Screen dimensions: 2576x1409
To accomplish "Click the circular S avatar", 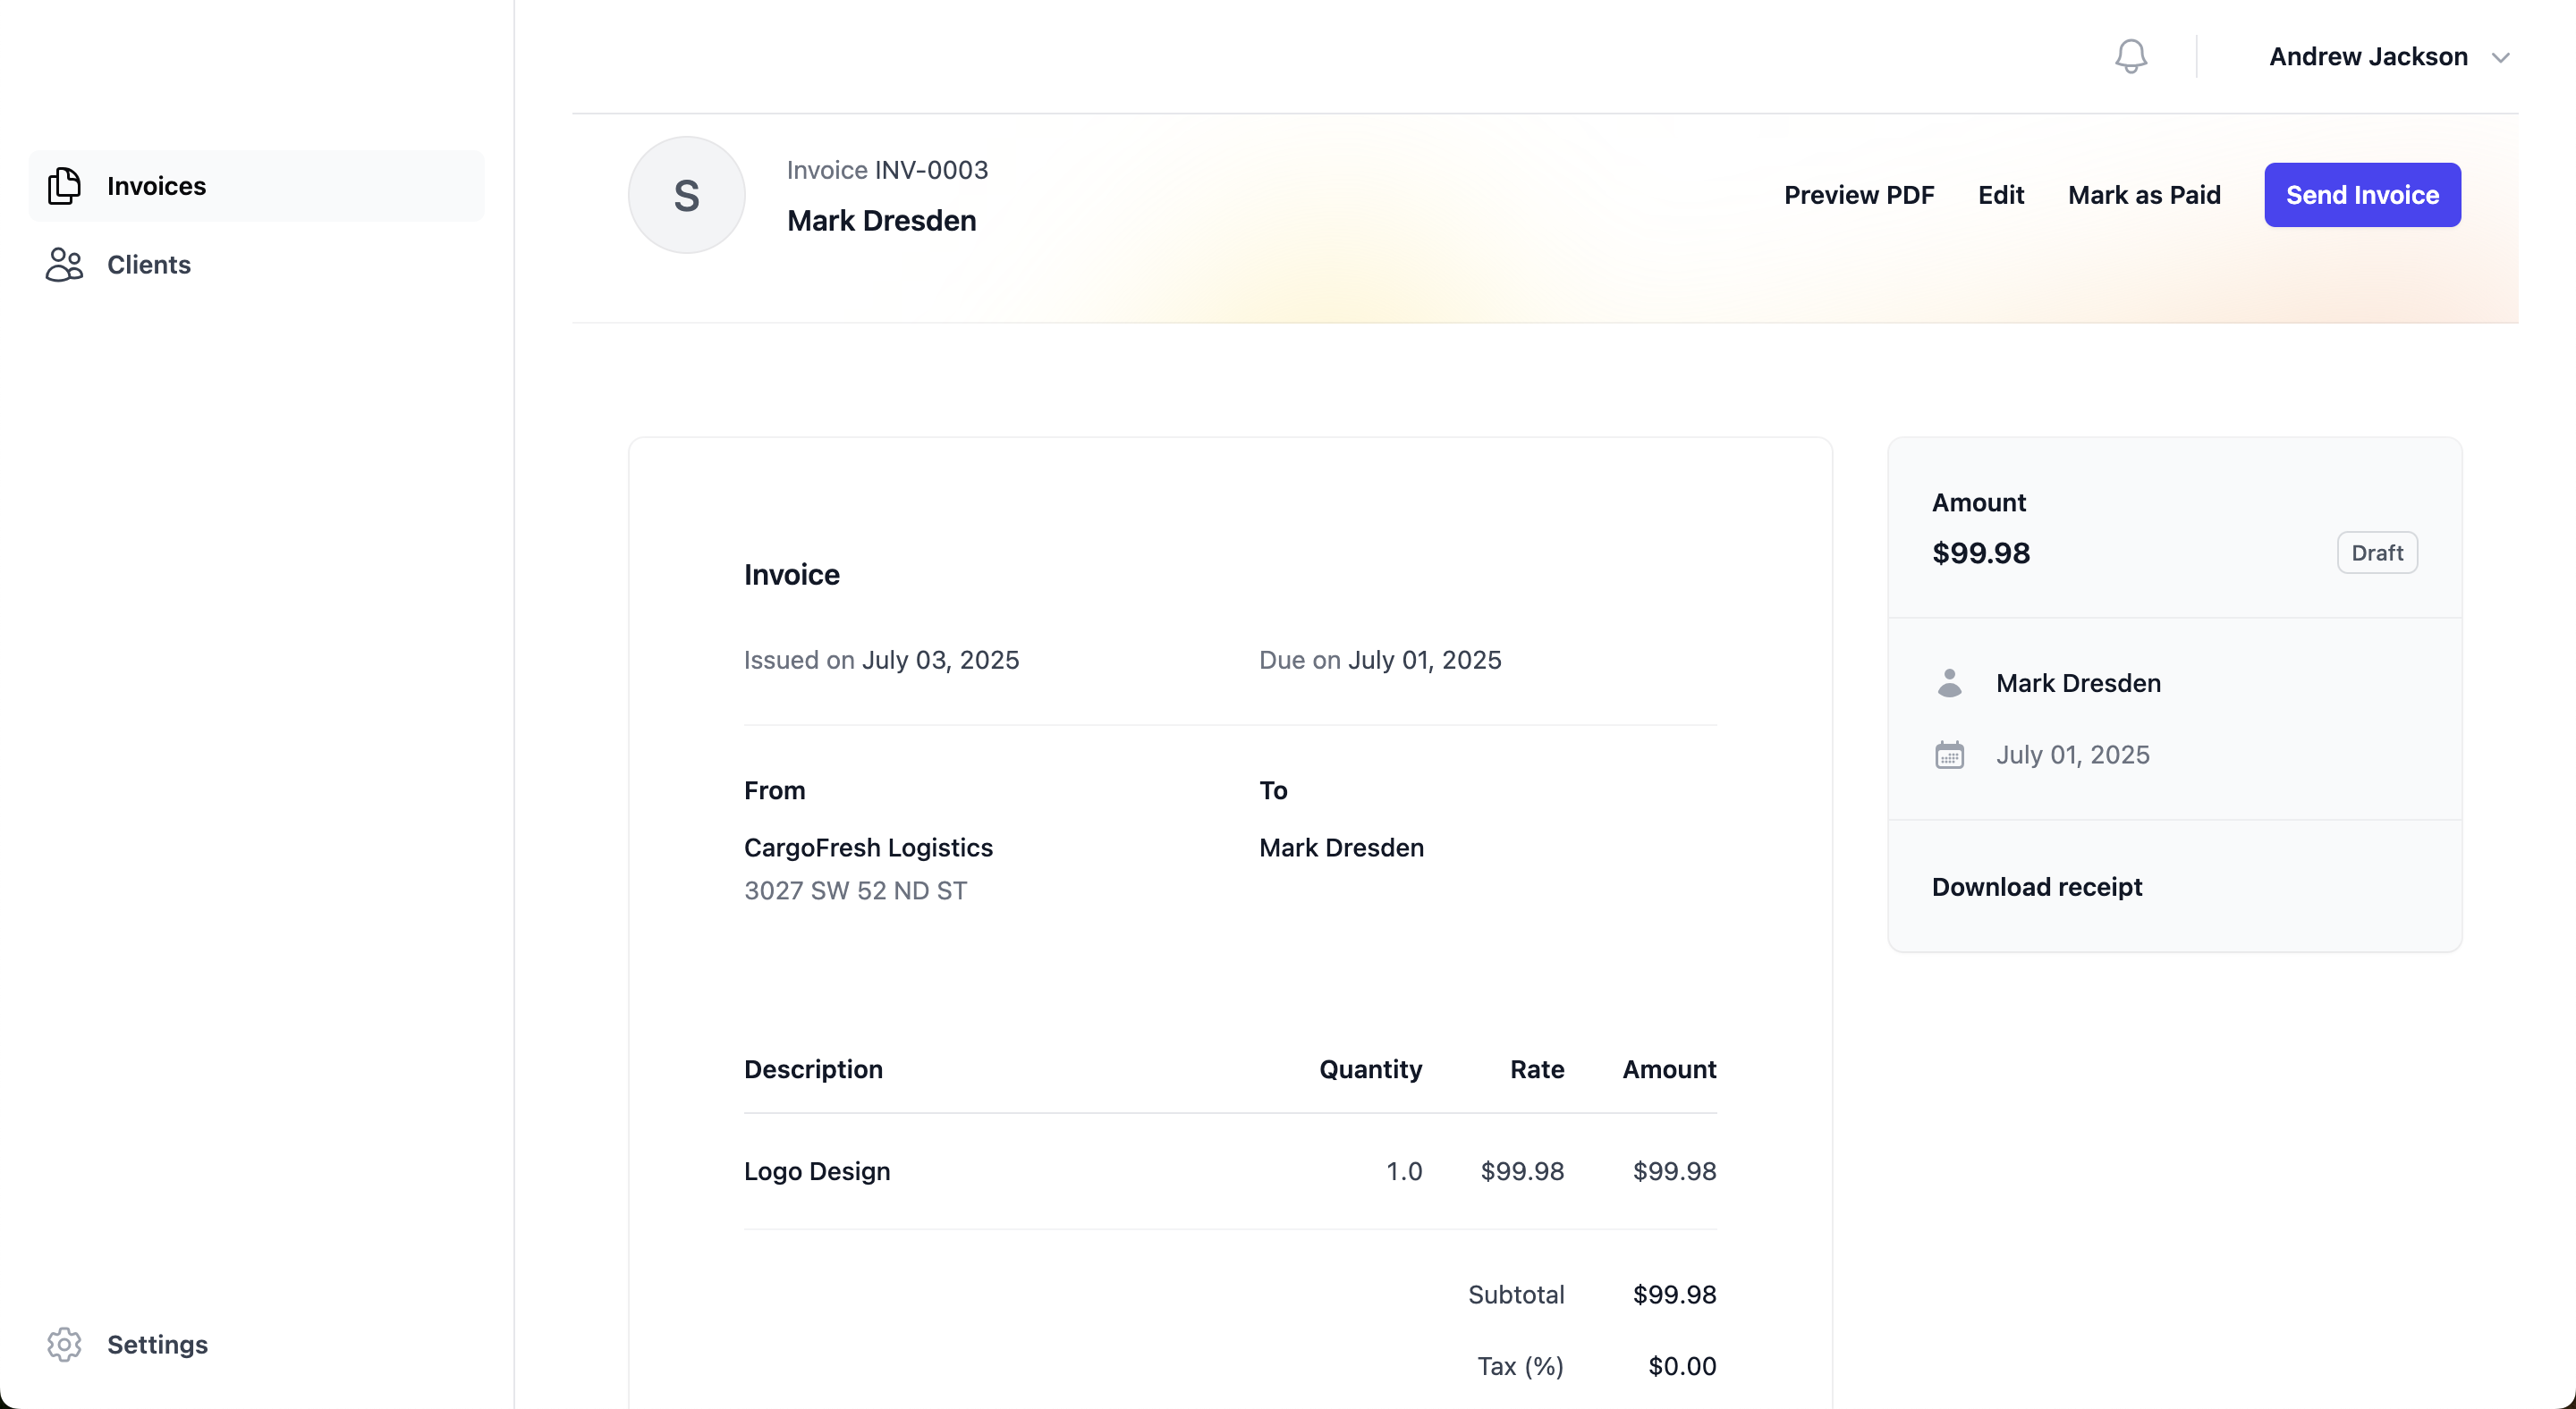I will 686,195.
